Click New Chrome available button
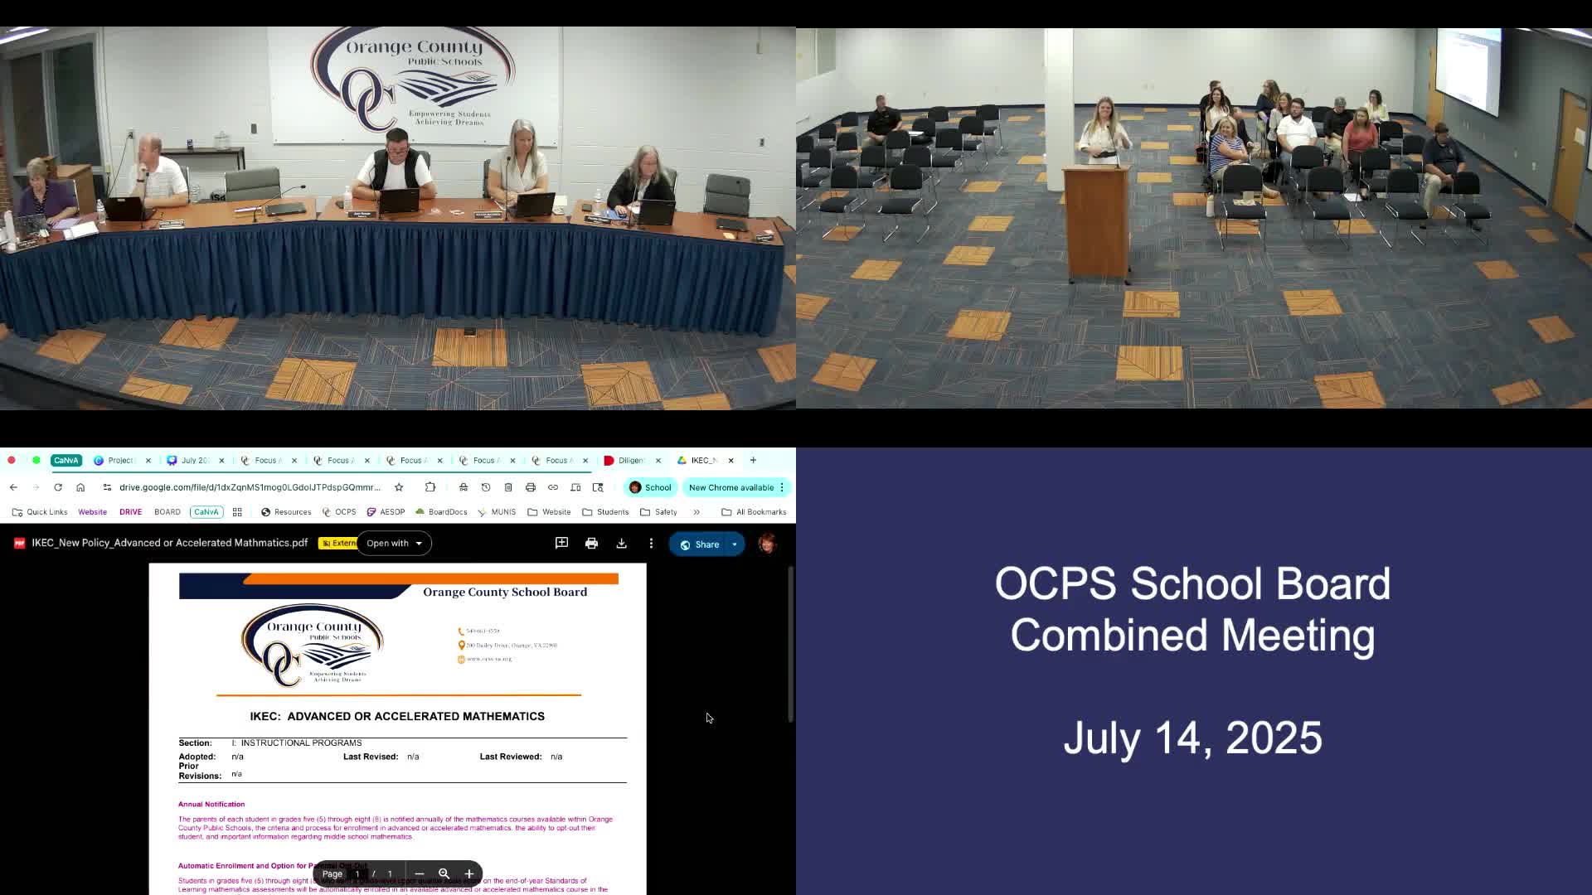The width and height of the screenshot is (1592, 895). (731, 487)
